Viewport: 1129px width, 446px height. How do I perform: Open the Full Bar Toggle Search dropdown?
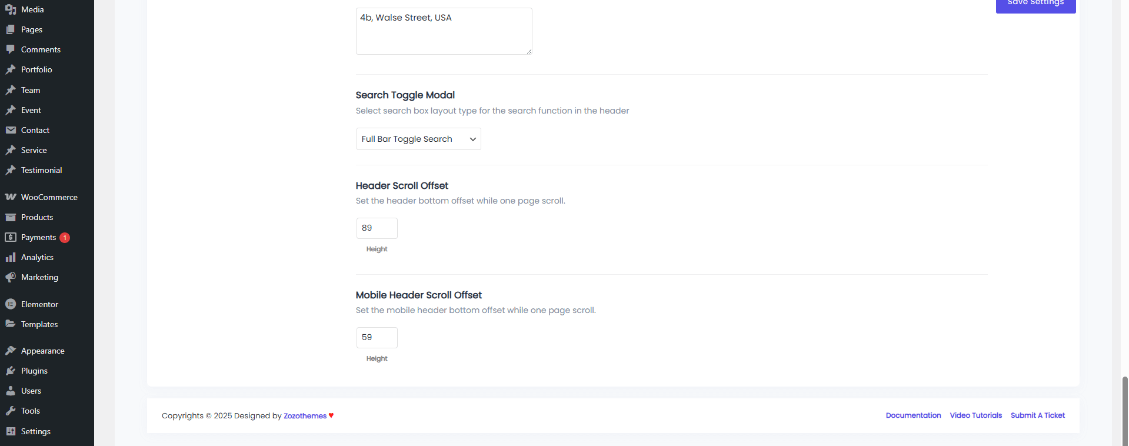(418, 139)
